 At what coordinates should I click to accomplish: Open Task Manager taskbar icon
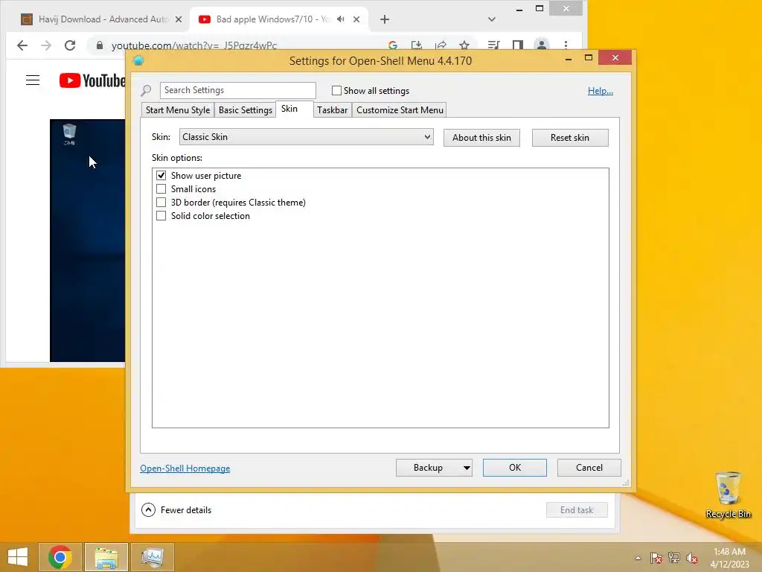pyautogui.click(x=152, y=557)
